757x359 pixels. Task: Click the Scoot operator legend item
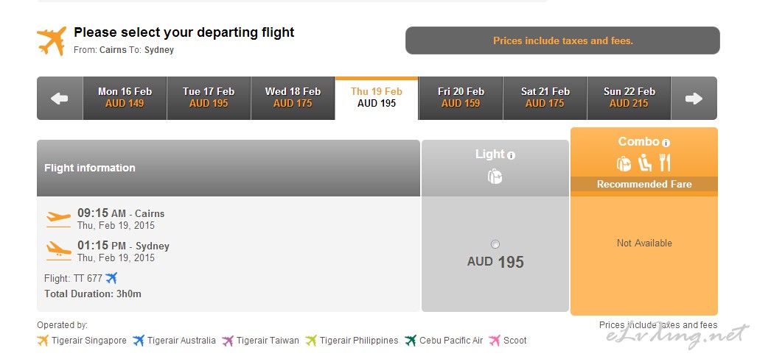coord(508,341)
